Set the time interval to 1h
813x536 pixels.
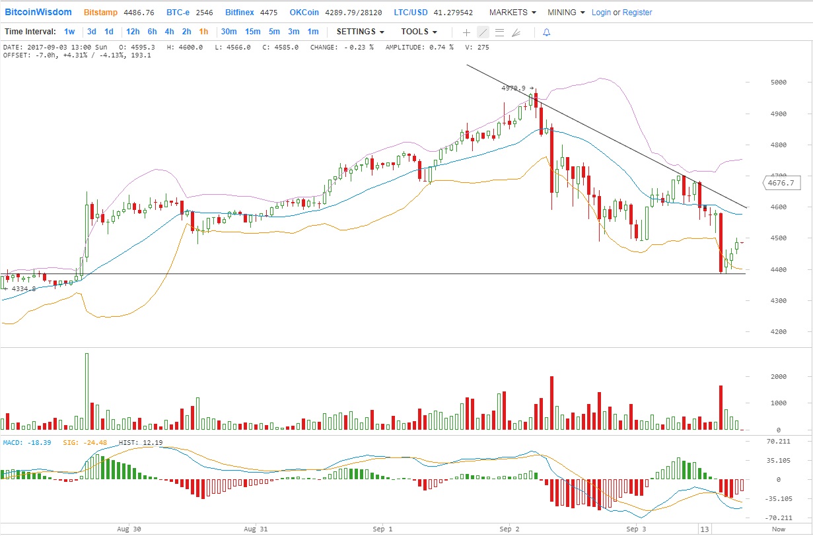click(x=203, y=32)
